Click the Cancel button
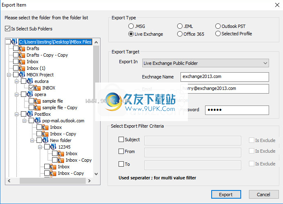The width and height of the screenshot is (283, 204). coord(264,195)
